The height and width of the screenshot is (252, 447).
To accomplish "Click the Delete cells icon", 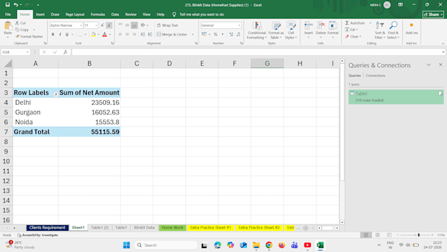I will 321,26.
